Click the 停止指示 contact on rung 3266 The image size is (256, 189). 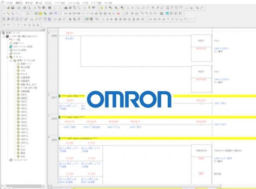point(70,36)
